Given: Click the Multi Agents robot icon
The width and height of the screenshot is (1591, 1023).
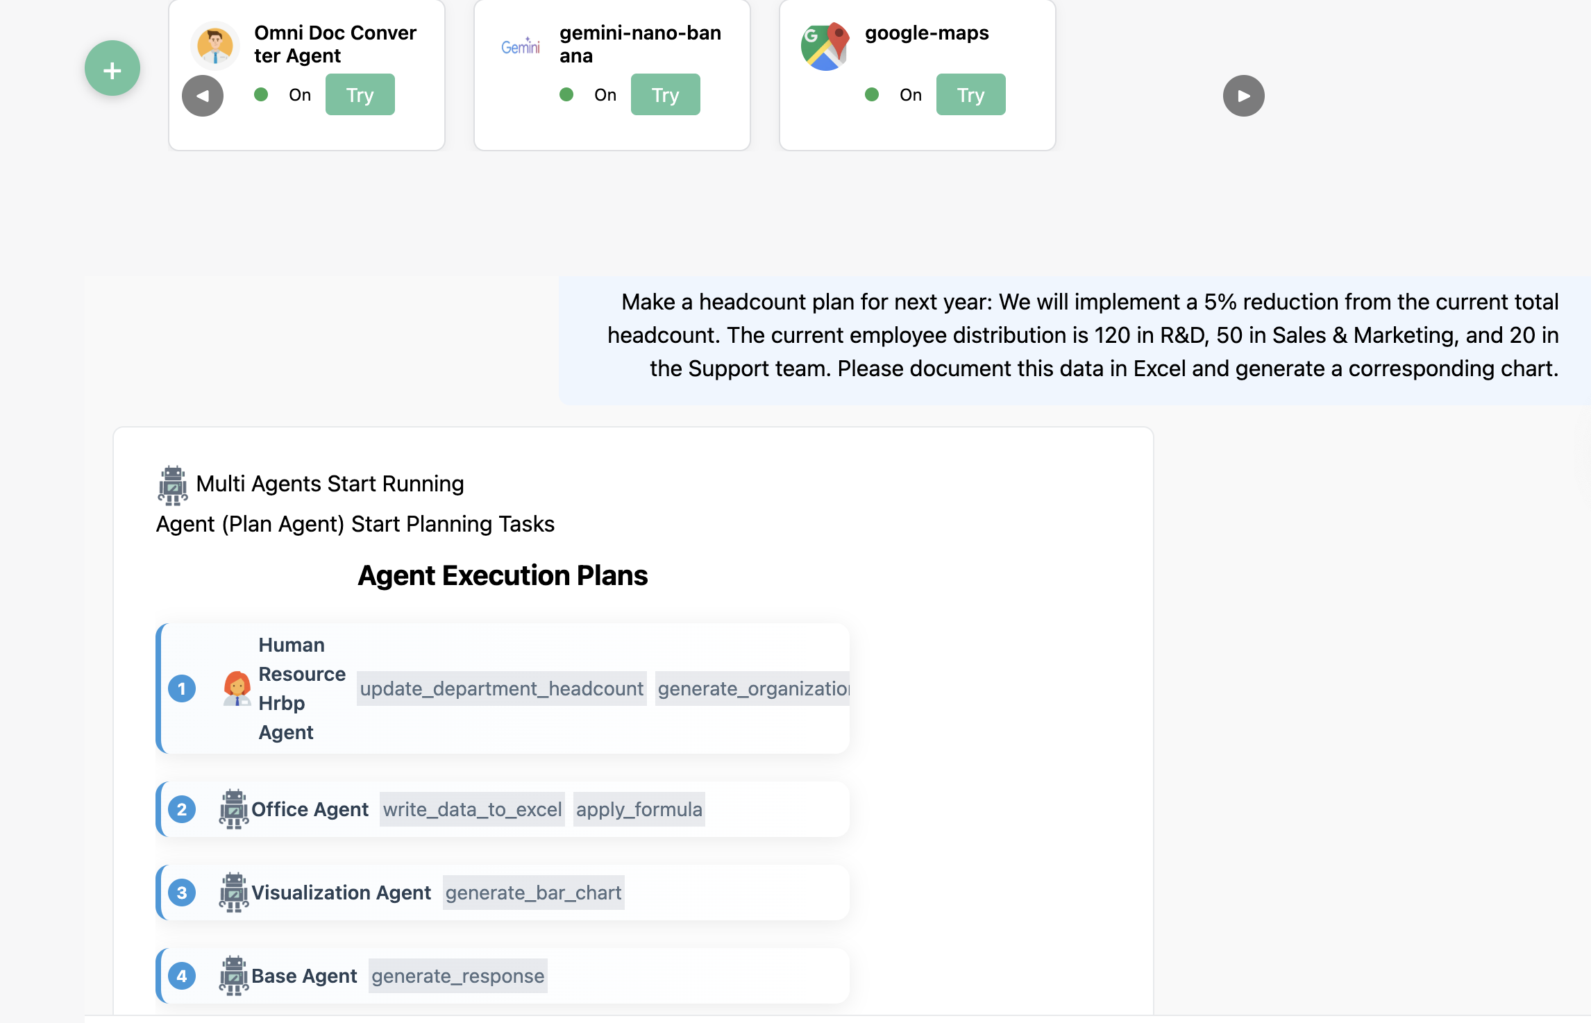Looking at the screenshot, I should click(171, 484).
